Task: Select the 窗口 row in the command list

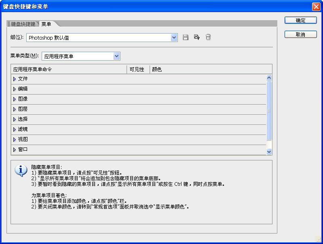Action: tap(23, 149)
